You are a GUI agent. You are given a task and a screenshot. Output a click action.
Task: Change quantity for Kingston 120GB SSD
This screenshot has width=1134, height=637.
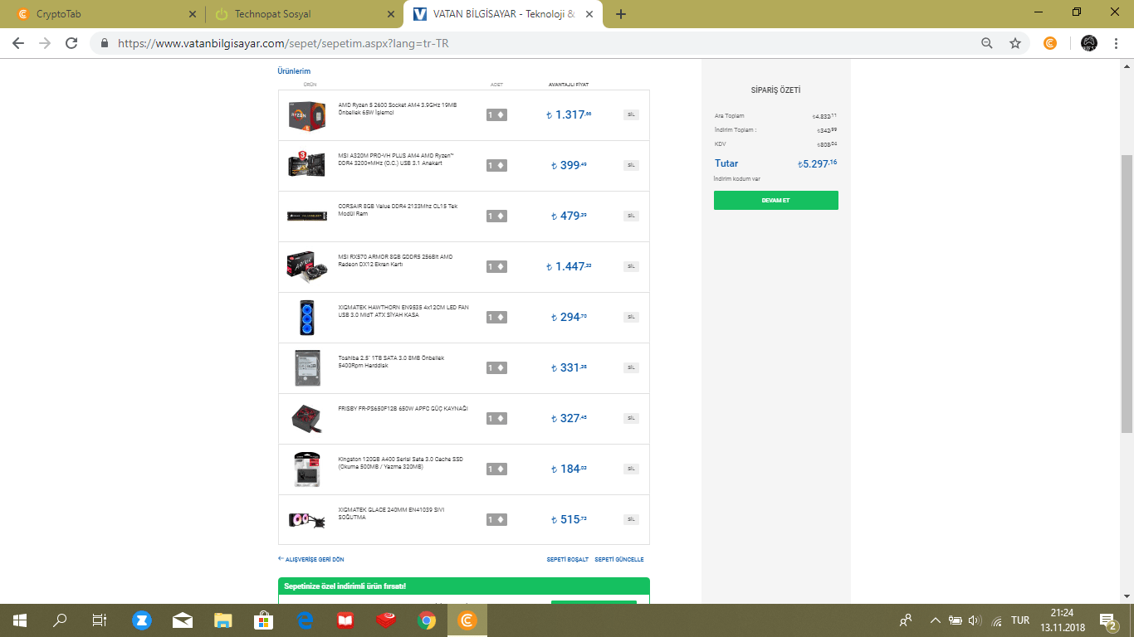pos(496,469)
